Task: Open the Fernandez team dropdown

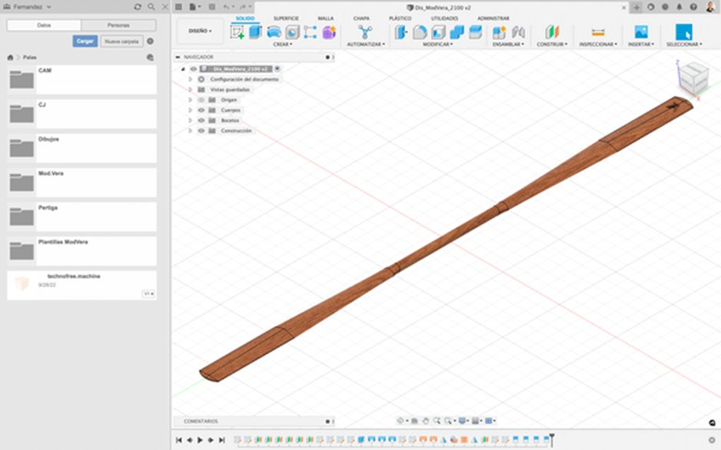Action: tap(27, 7)
